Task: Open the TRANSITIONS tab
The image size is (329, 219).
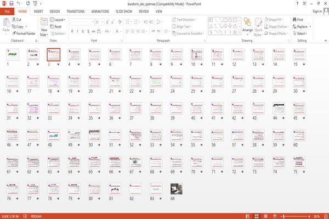Action: click(76, 12)
